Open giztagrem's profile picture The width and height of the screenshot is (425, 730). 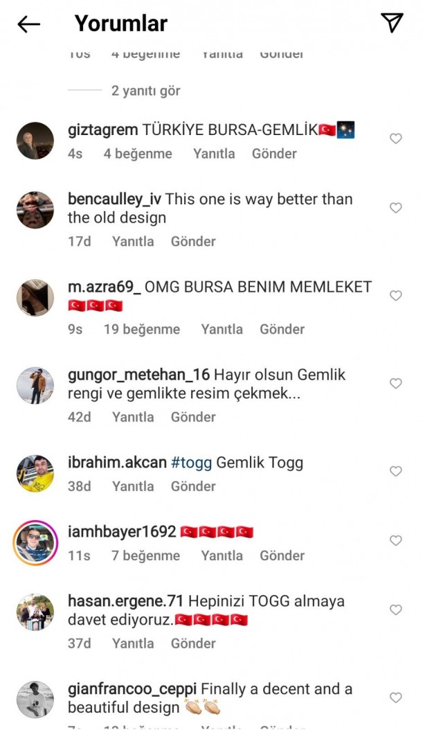pyautogui.click(x=35, y=140)
